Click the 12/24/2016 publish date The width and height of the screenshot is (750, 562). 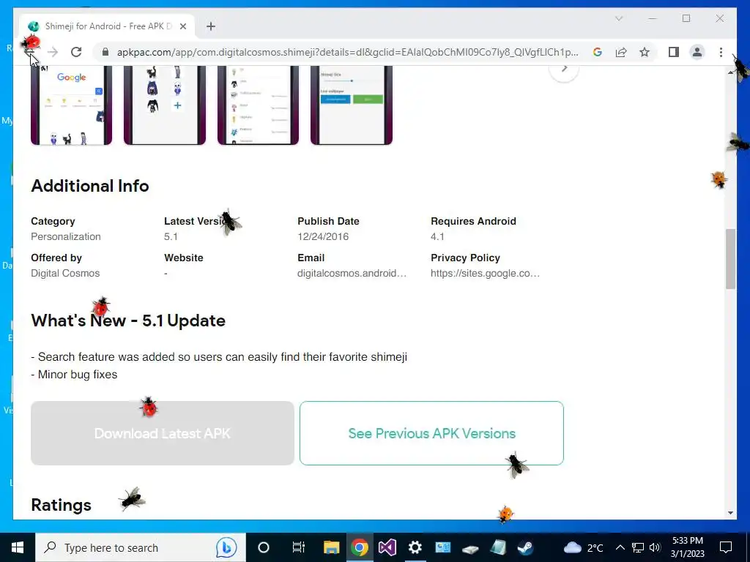[323, 236]
